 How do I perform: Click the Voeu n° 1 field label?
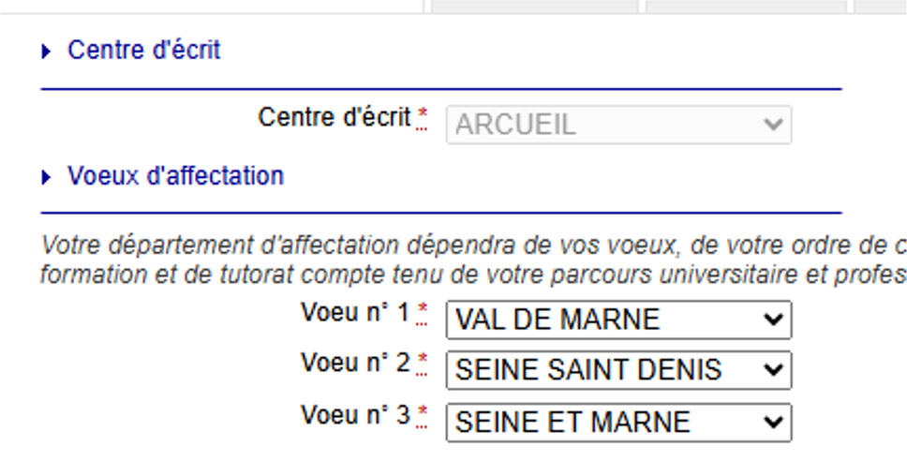[355, 313]
